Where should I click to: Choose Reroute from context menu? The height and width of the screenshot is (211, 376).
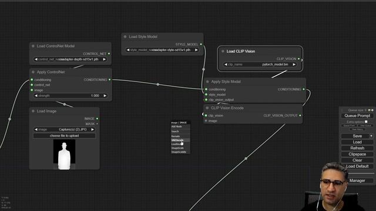click(x=180, y=136)
